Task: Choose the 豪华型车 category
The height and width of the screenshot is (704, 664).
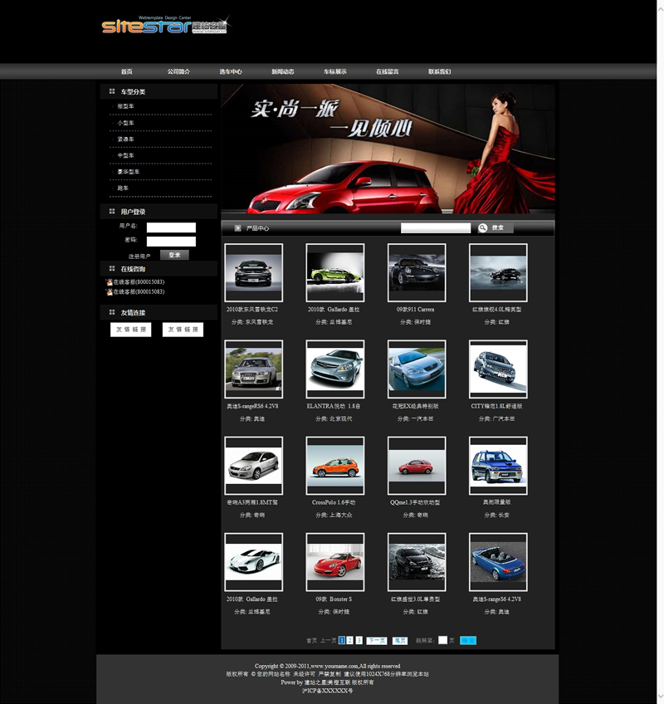Action: coord(128,172)
